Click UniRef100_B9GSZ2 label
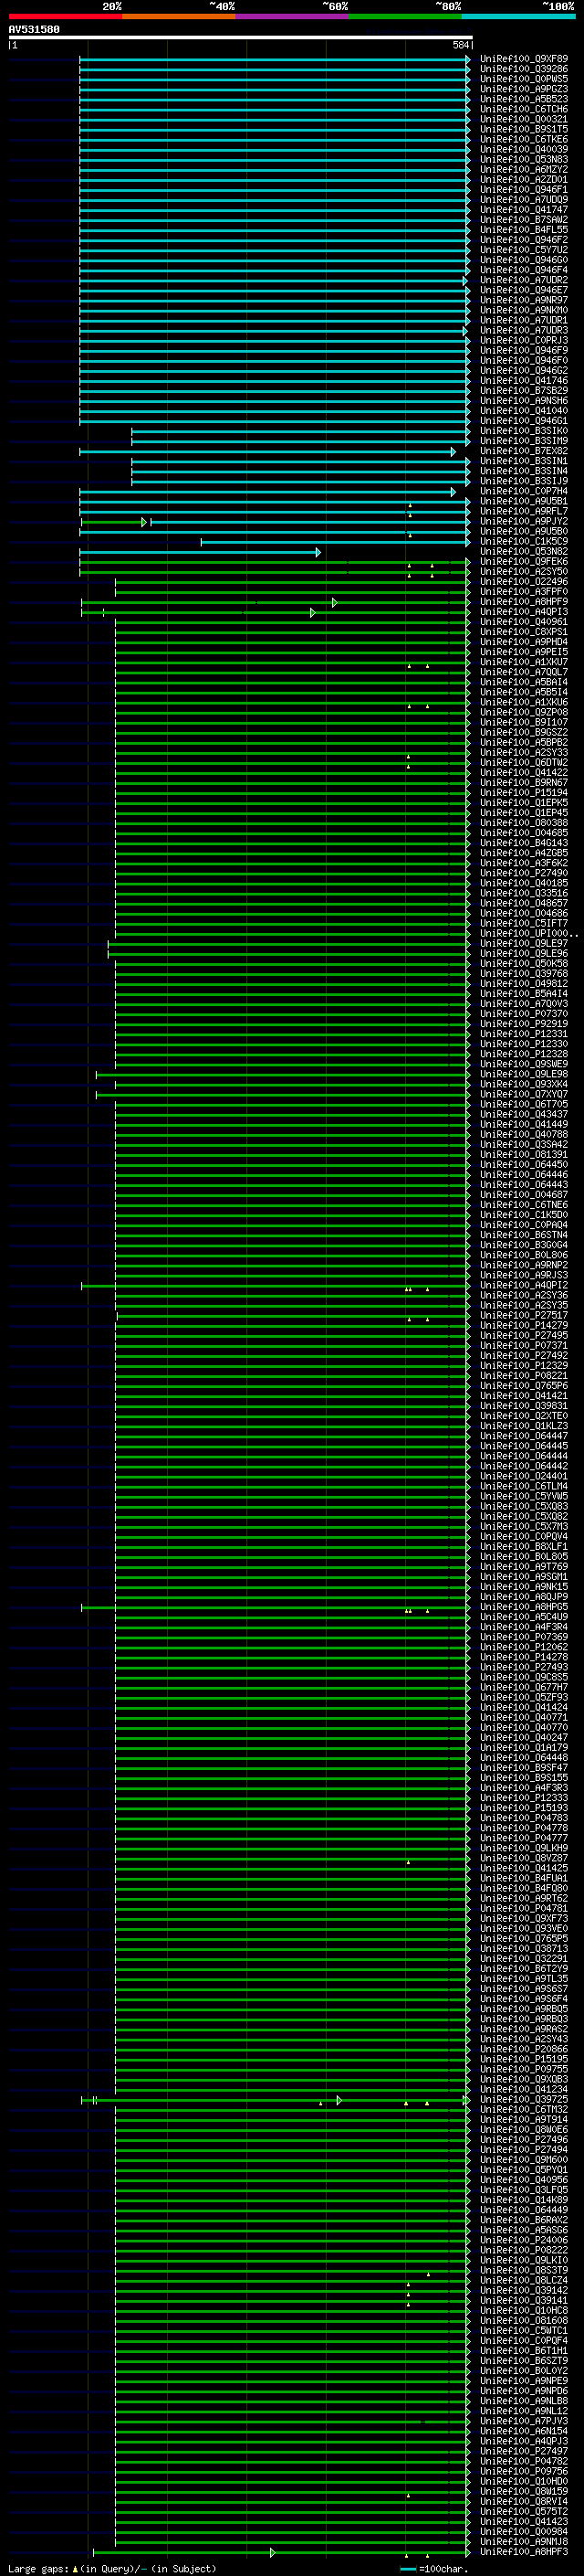Image resolution: width=584 pixels, height=2576 pixels. (524, 732)
